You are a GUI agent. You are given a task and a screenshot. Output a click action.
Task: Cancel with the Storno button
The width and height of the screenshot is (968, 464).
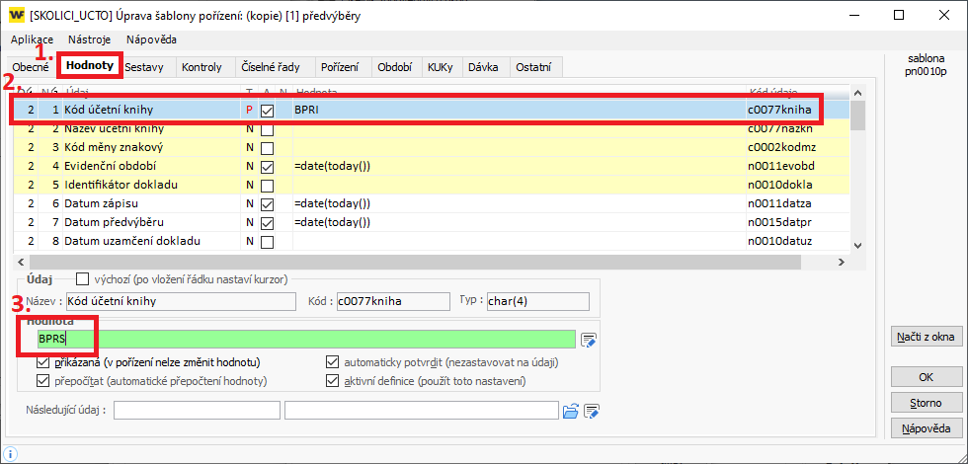coord(927,403)
